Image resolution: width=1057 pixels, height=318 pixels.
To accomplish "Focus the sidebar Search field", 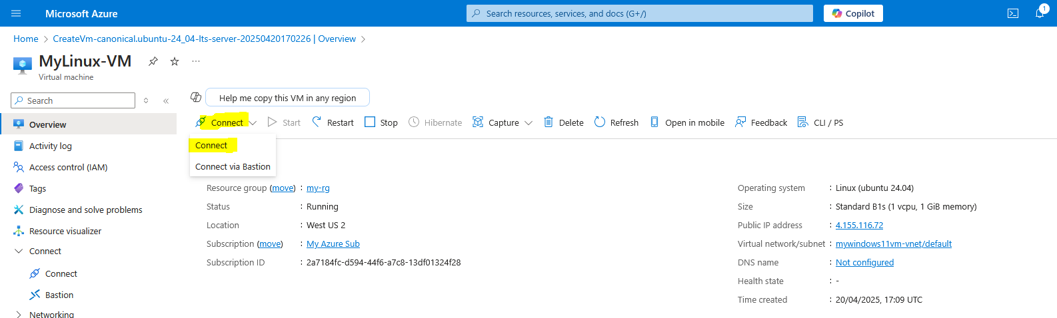I will point(73,100).
